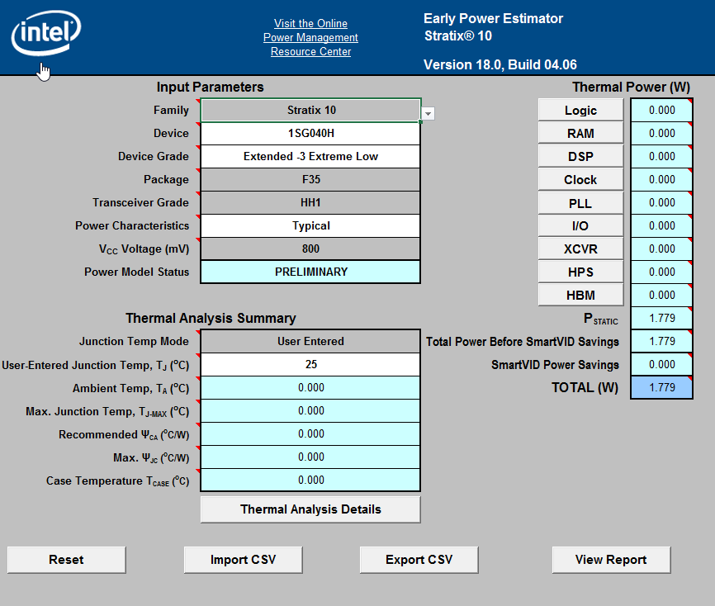Select the Power Model Status PRELIMINARY cell

coord(310,272)
